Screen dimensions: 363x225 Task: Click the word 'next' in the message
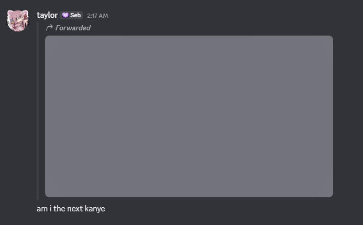point(74,209)
